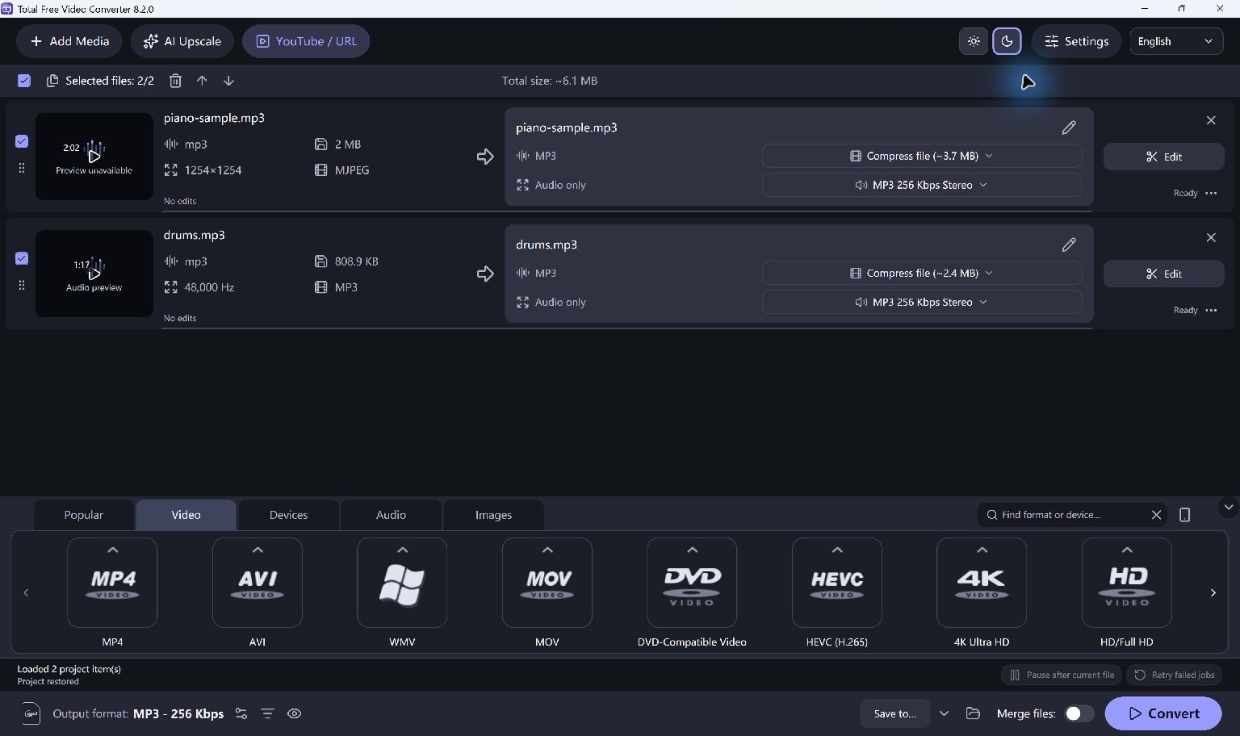Expand Compress file dropdown for drums.mp3
Viewport: 1240px width, 736px height.
pos(922,273)
